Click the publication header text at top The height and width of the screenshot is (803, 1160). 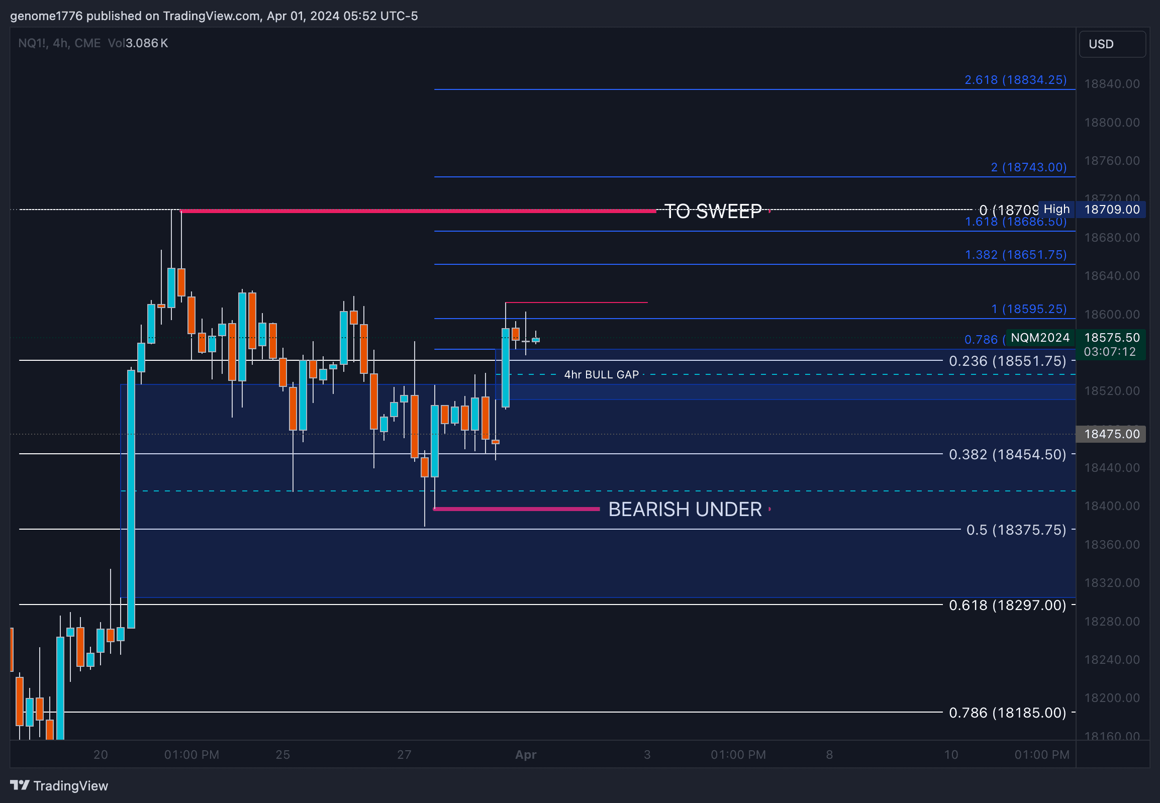tap(214, 16)
